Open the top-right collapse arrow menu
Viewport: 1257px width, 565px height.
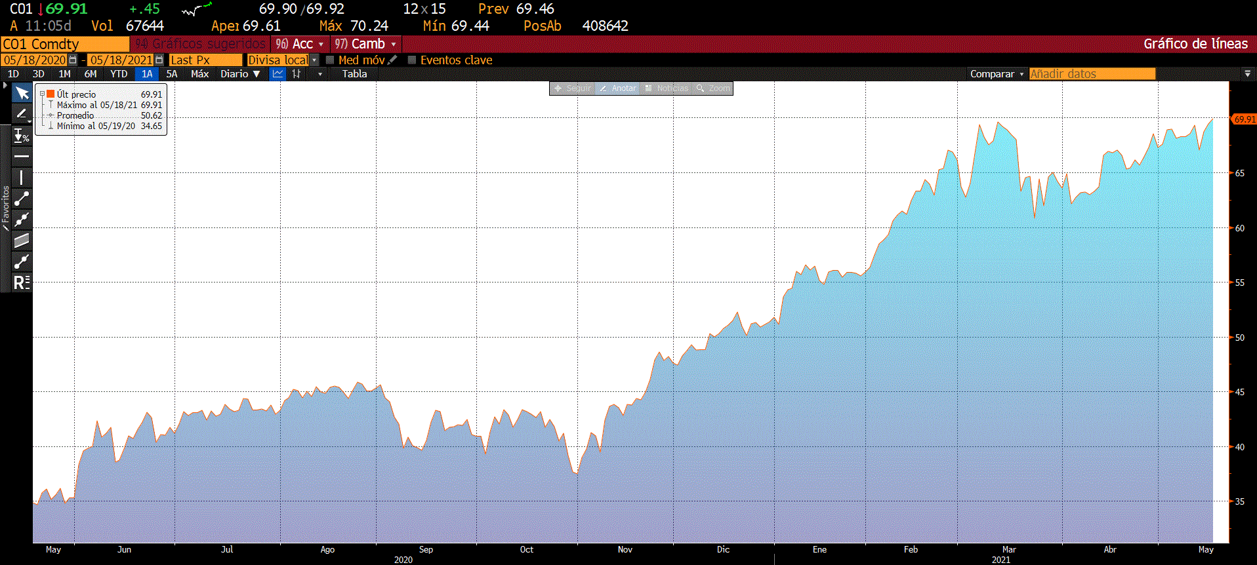coord(1248,74)
